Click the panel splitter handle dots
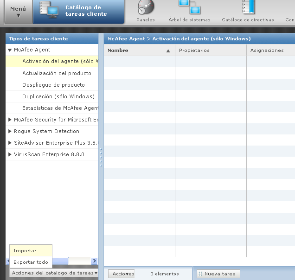This screenshot has height=280, width=295. point(101,157)
